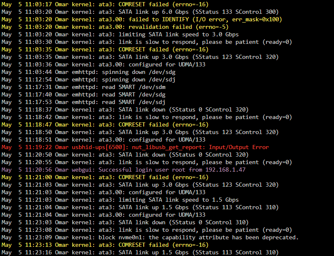This screenshot has width=334, height=256.
Task: Select the 11:03:35 'SATA link up 3.0 Gbps' line
Action: coord(140,57)
